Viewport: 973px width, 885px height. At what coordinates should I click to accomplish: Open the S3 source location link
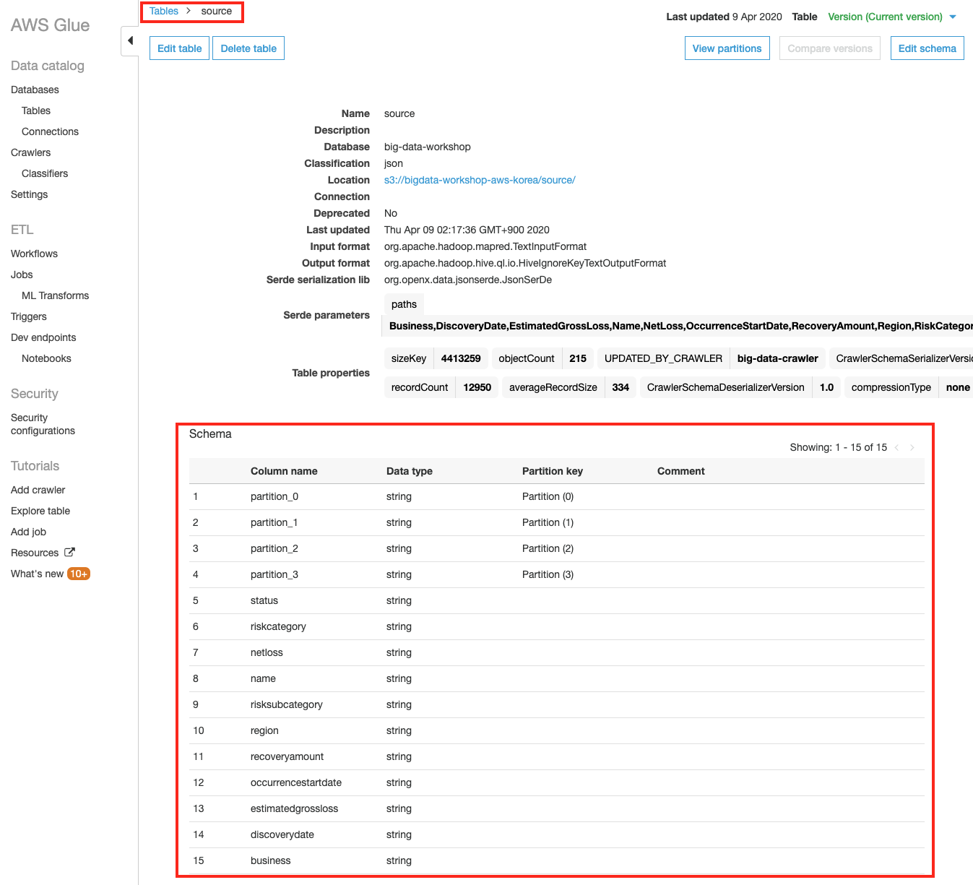coord(480,180)
